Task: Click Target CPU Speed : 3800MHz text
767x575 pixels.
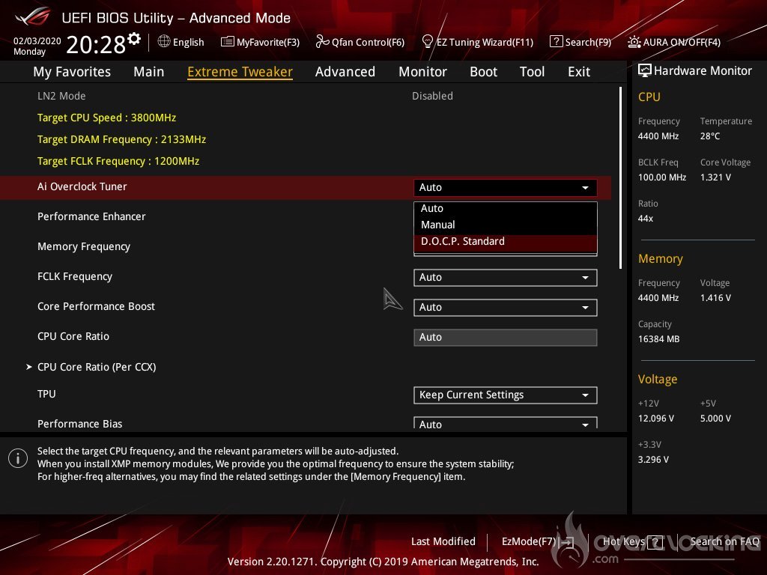Action: click(106, 118)
